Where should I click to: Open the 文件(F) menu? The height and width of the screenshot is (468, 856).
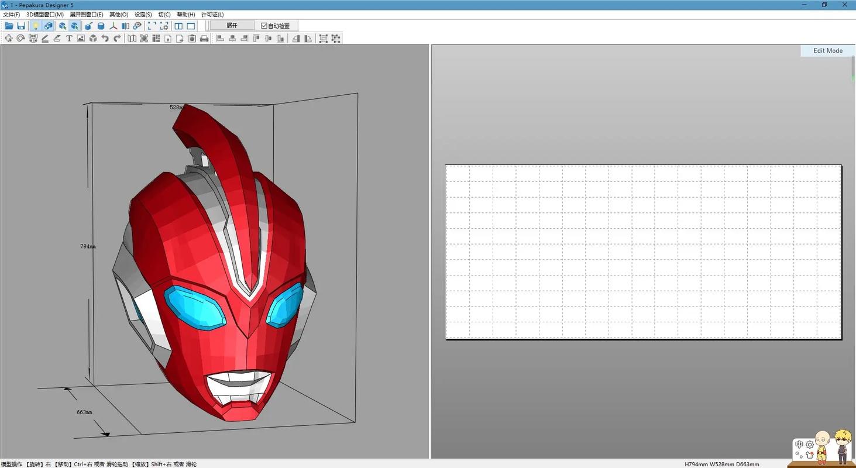[x=12, y=15]
